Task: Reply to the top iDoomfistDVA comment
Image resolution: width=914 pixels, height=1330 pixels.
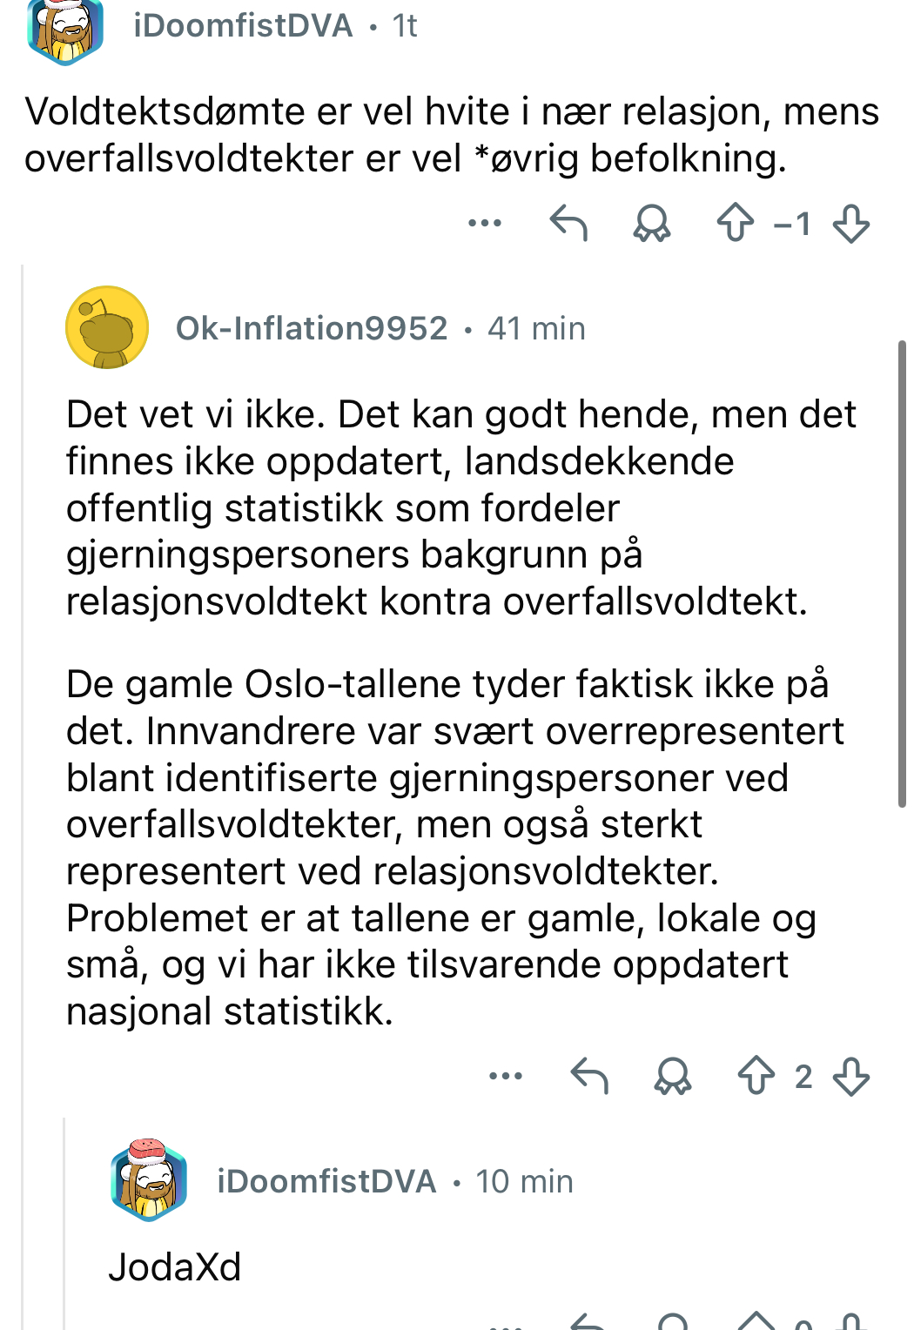Action: (x=568, y=223)
